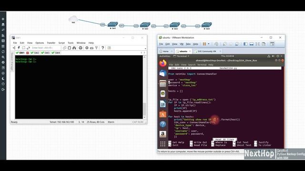The width and height of the screenshot is (305, 171).
Task: Open the Transfer menu in SecureCRT
Action: (51, 43)
